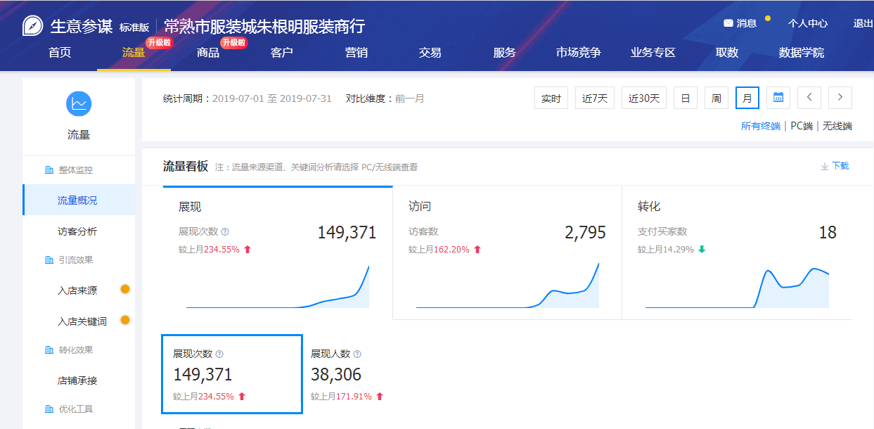Open the 客户 nav menu

[282, 53]
